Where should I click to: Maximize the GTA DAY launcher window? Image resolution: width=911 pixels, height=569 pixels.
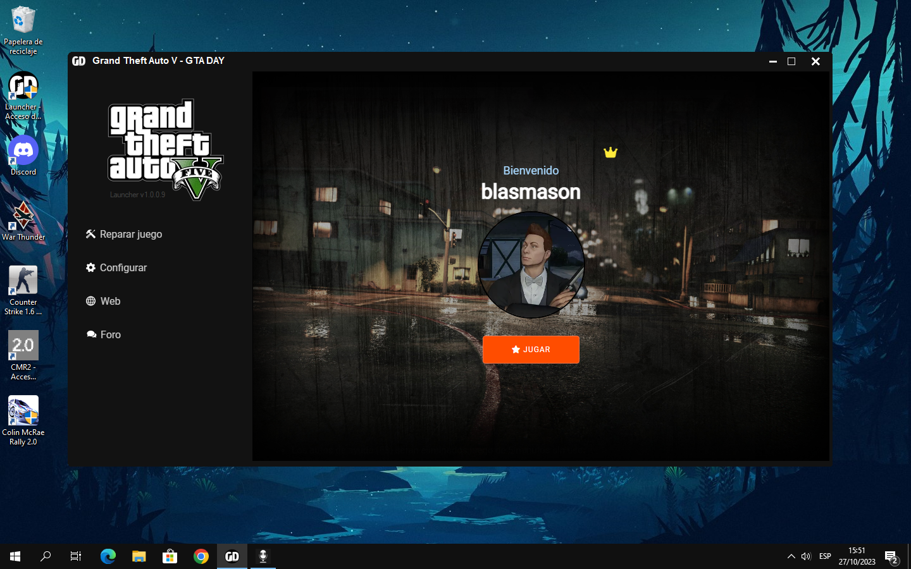[x=791, y=61]
